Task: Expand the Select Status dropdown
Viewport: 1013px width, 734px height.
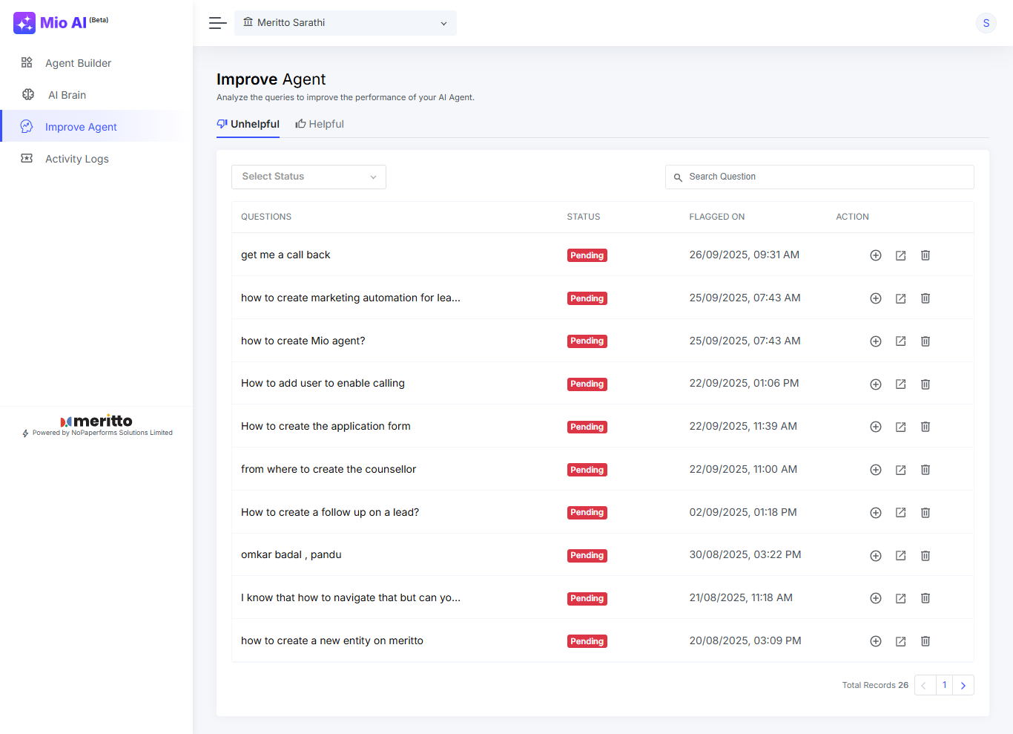Action: 308,177
